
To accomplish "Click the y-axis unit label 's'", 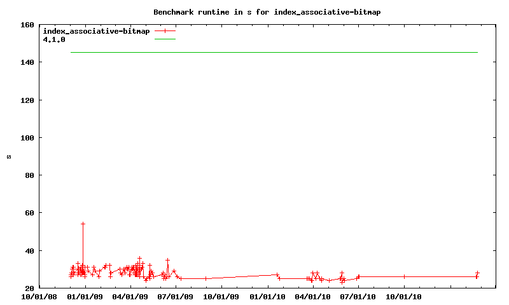I will tap(9, 156).
